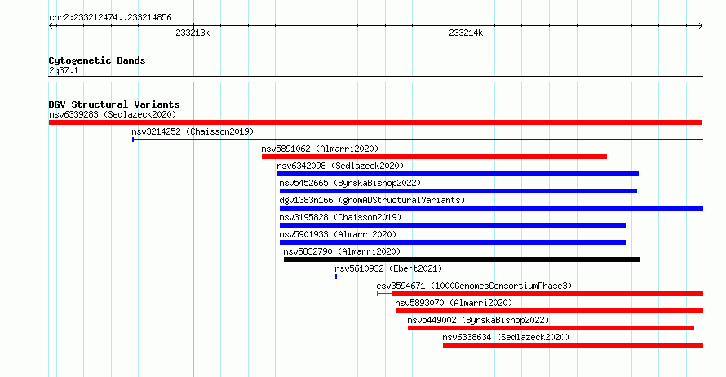The width and height of the screenshot is (726, 377).
Task: Open nsv6338634 (Sedlazeck2020) label
Action: tap(506, 337)
